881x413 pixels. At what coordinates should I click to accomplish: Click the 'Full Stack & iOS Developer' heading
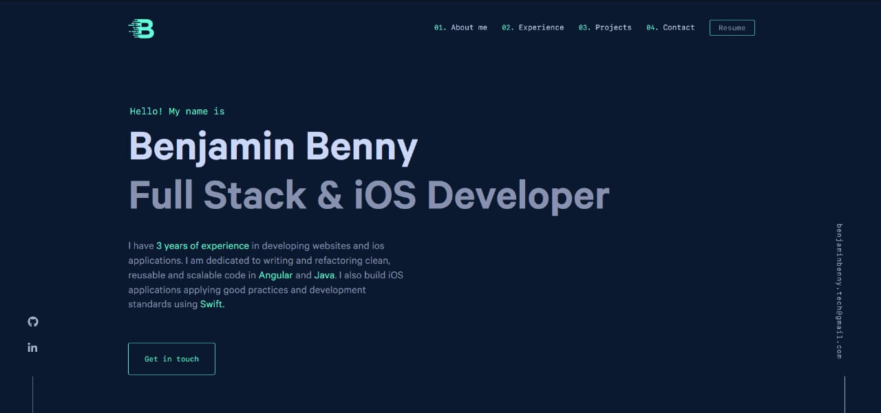(369, 194)
